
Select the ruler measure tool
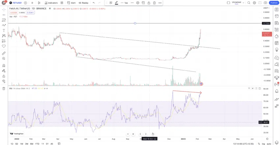[x=4, y=53]
